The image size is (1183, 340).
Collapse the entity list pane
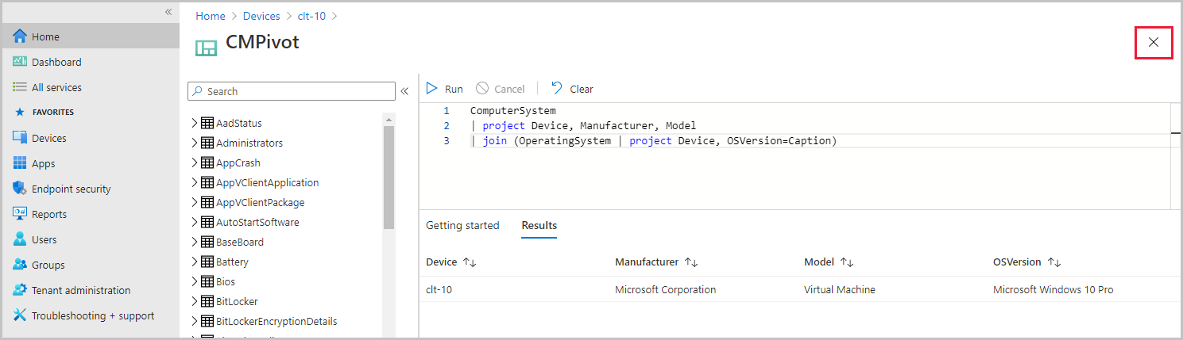[x=404, y=91]
